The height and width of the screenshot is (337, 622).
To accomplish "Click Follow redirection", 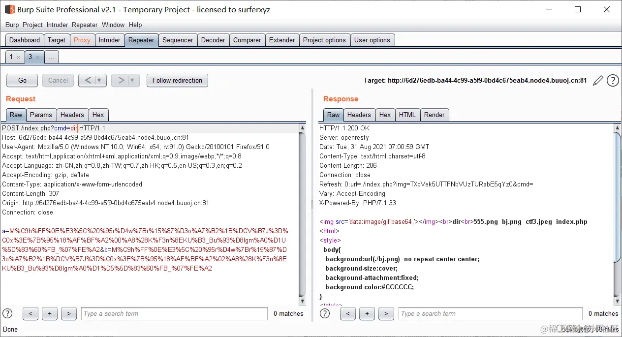I will coord(177,80).
